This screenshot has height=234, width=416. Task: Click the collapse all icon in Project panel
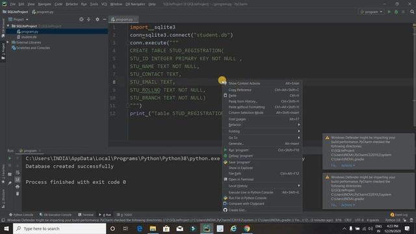point(88,19)
